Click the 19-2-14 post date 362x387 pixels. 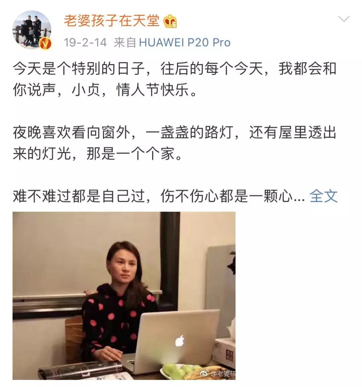click(85, 43)
